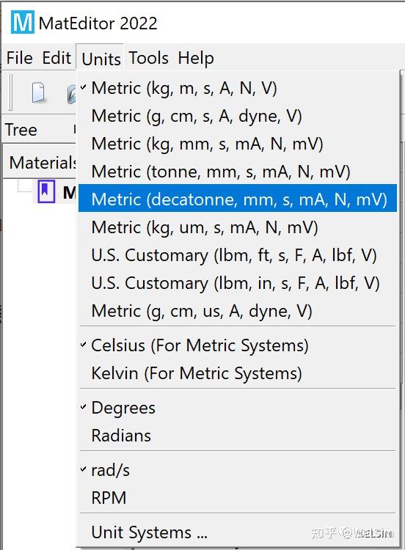Choose Metric (decatonne, mm, s, mA, N, mV)
Viewport: 405px width, 550px height.
pos(238,199)
